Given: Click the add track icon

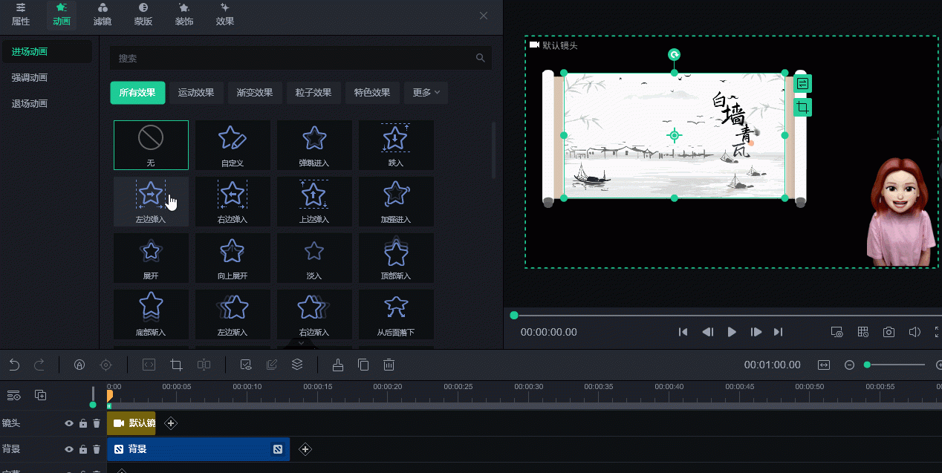Looking at the screenshot, I should (x=41, y=395).
